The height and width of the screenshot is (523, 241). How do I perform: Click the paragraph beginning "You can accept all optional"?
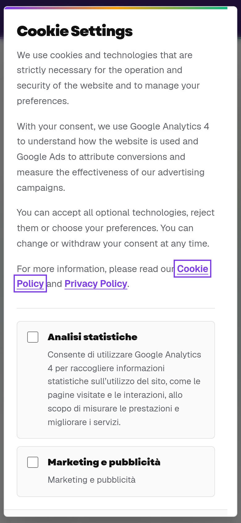[116, 228]
